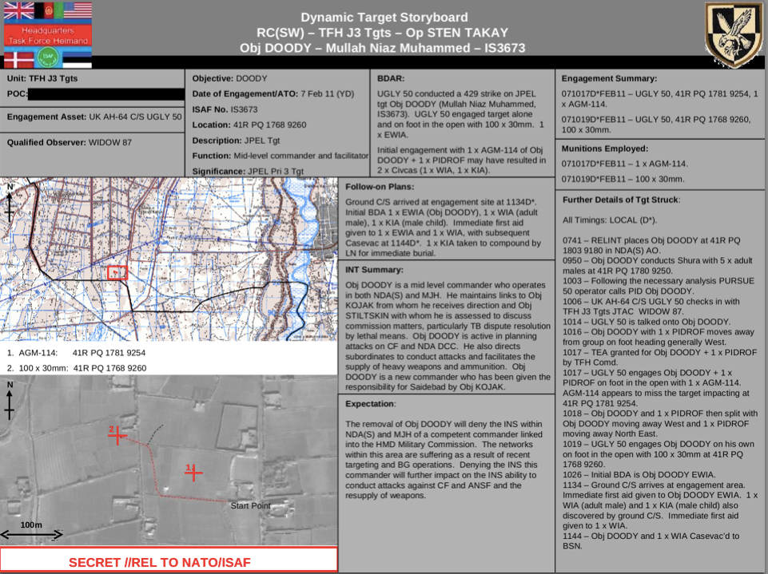This screenshot has width=768, height=574.
Task: Click the north arrow on aerial image
Action: (x=10, y=401)
